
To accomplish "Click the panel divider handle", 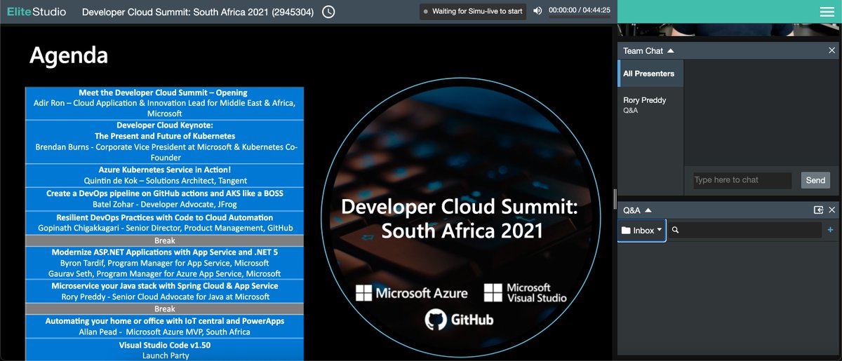I will point(615,198).
